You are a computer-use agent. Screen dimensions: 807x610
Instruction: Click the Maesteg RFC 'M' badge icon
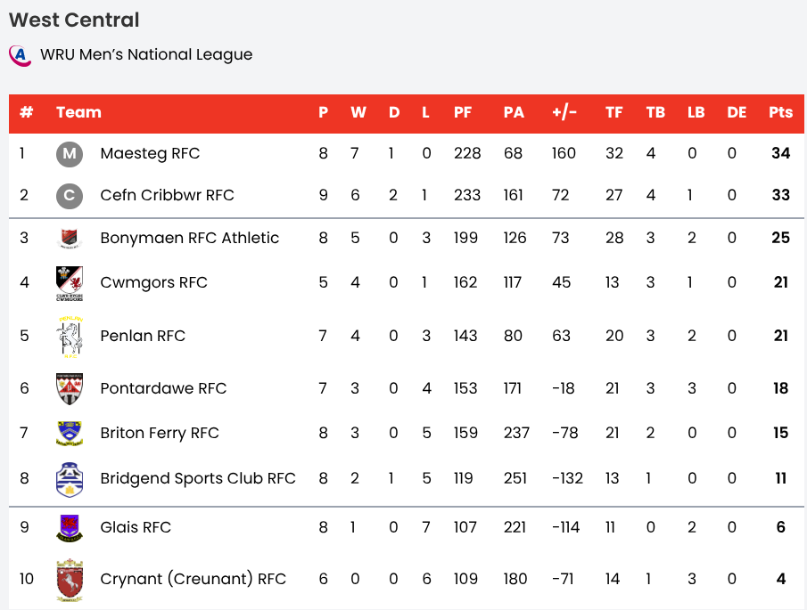coord(70,154)
